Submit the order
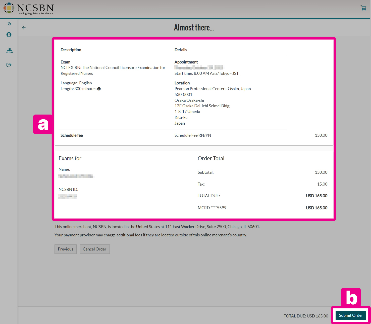 pos(351,315)
